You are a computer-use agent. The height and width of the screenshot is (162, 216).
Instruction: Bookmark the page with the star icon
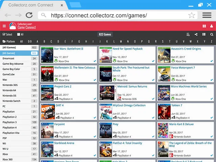192,15
